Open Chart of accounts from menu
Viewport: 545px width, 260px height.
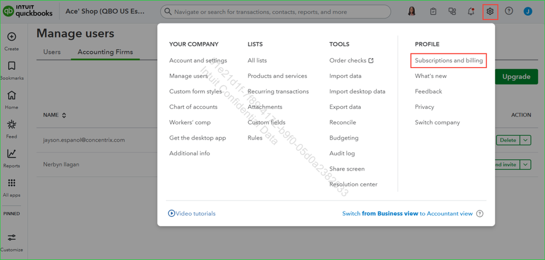tap(193, 107)
